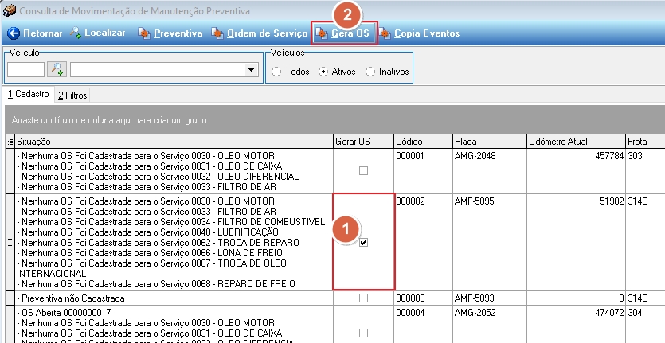Click the Gera OS toolbar icon
Viewport: 665px width, 343px height.
tap(322, 33)
